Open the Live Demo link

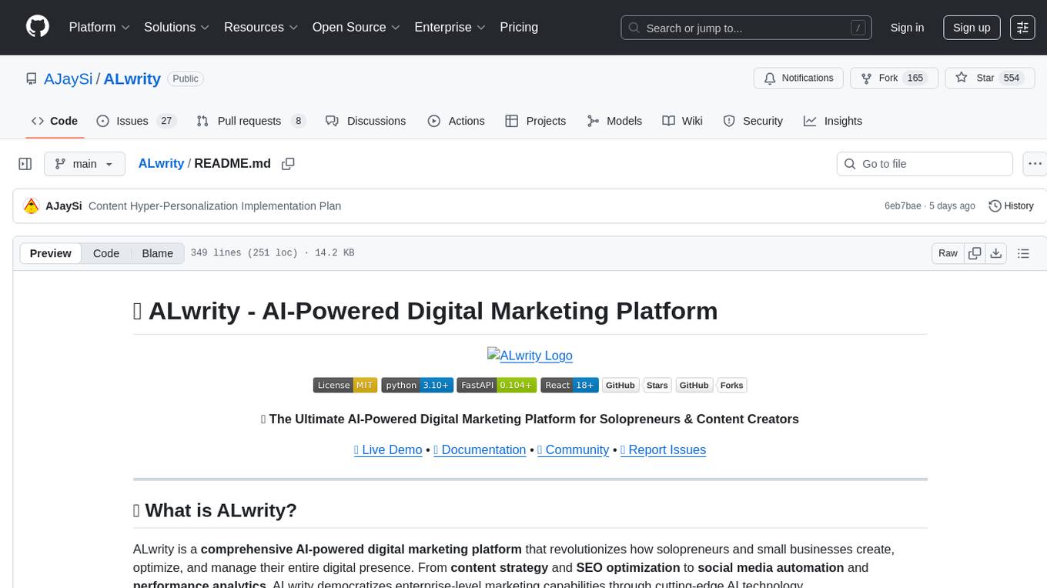(x=388, y=449)
